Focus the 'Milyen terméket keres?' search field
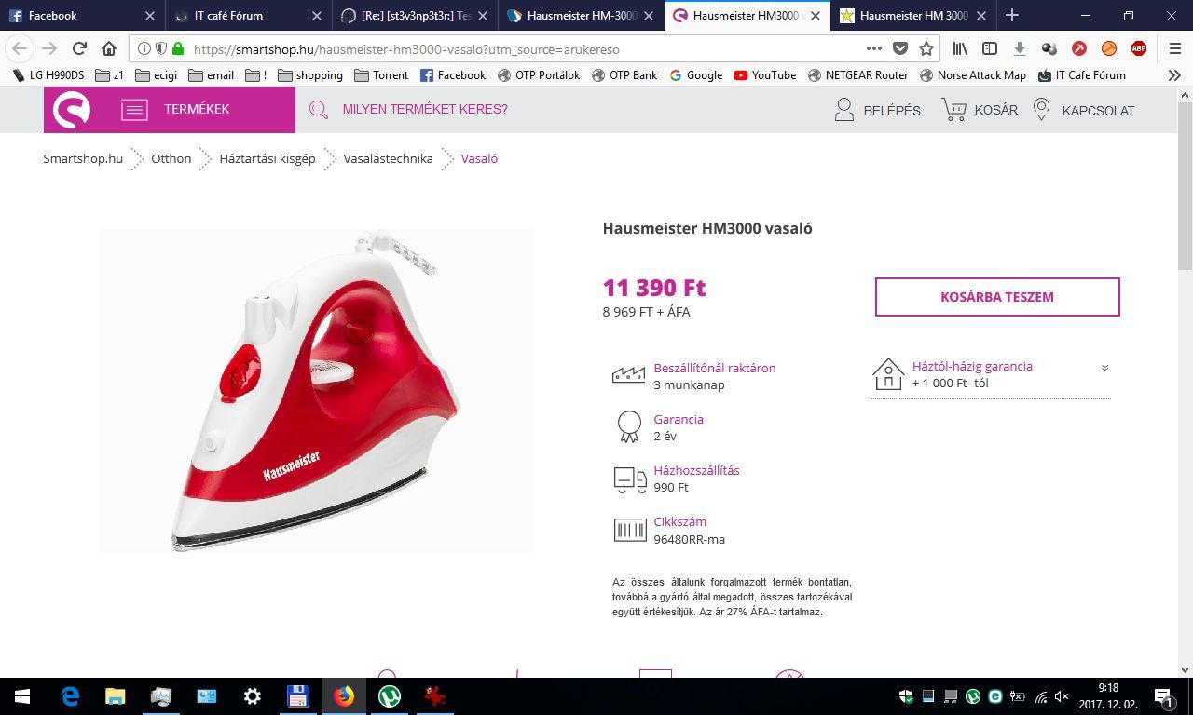This screenshot has height=715, width=1193. click(x=425, y=110)
